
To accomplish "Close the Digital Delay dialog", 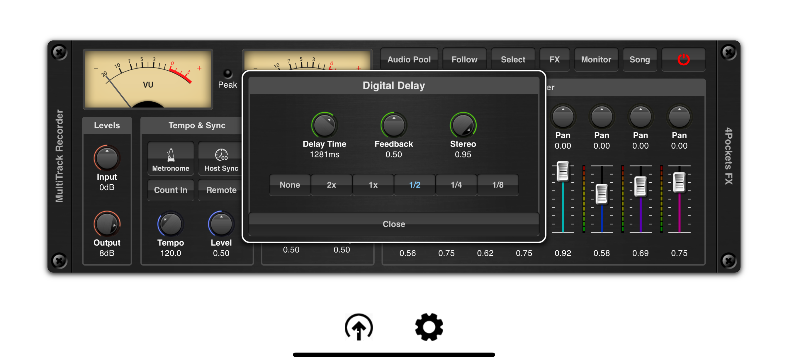I will [394, 224].
